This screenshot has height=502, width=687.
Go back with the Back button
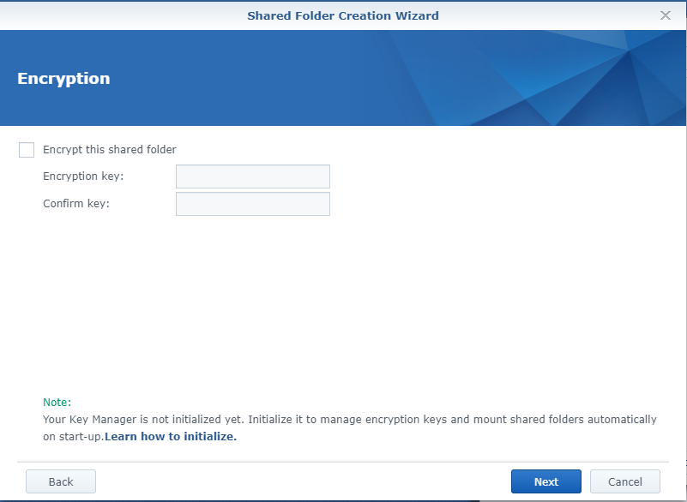[x=61, y=481]
